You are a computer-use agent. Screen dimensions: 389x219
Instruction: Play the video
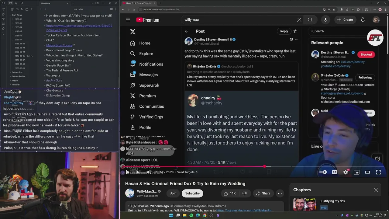(x=128, y=172)
